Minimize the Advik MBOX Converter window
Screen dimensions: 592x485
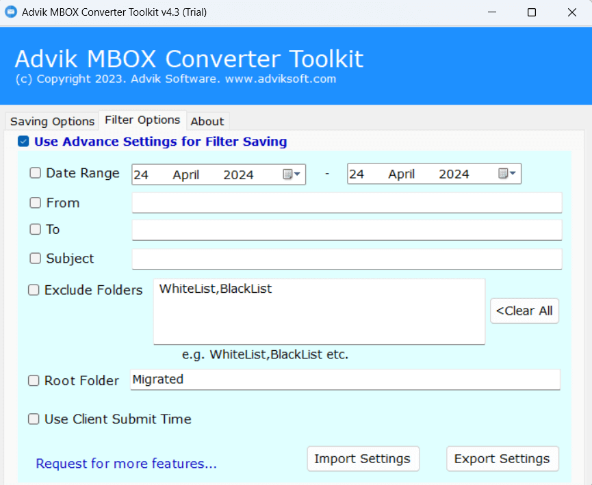492,12
